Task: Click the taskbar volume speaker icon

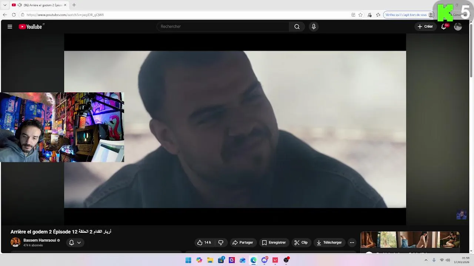Action: pyautogui.click(x=448, y=260)
